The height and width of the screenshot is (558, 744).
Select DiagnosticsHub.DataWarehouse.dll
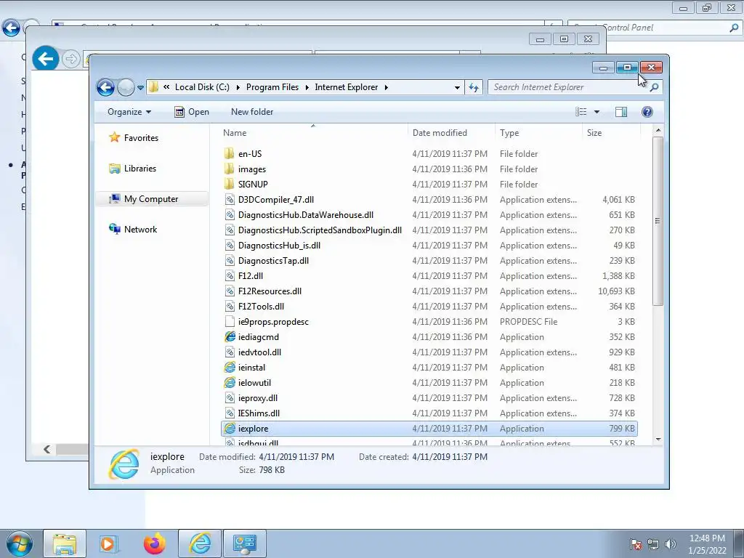point(306,215)
